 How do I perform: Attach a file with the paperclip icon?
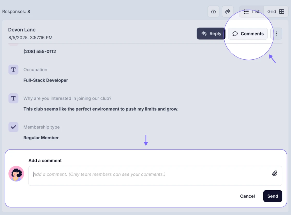275,173
